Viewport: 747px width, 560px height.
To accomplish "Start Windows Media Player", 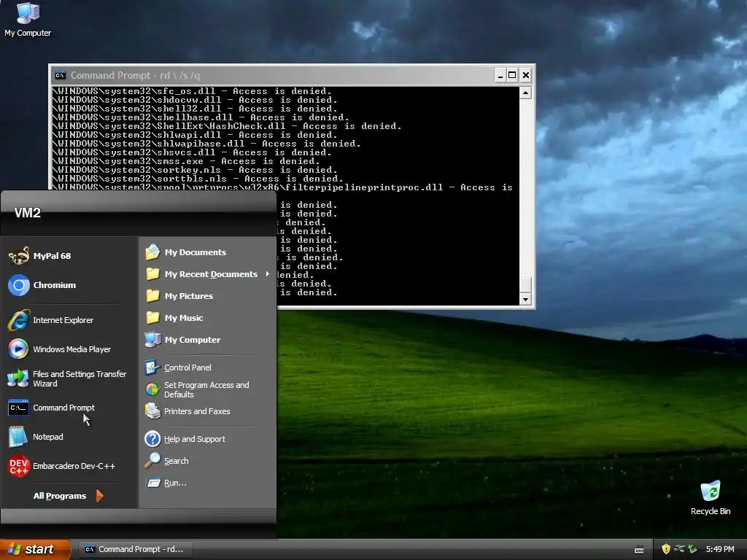I will pyautogui.click(x=60, y=349).
